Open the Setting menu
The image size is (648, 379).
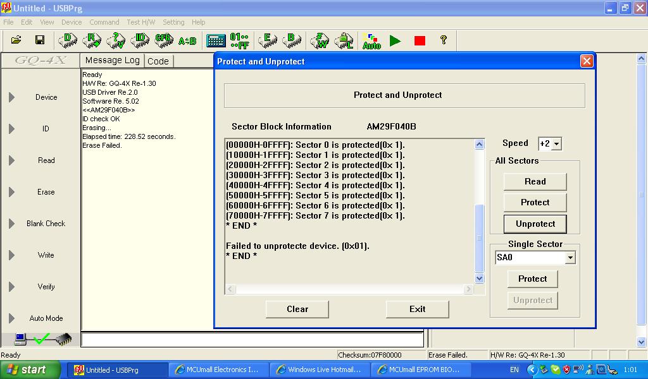[x=173, y=22]
